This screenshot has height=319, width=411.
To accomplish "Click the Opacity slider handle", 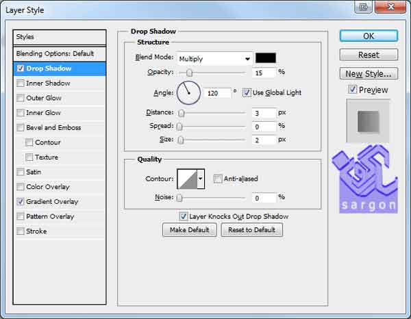I will point(189,73).
